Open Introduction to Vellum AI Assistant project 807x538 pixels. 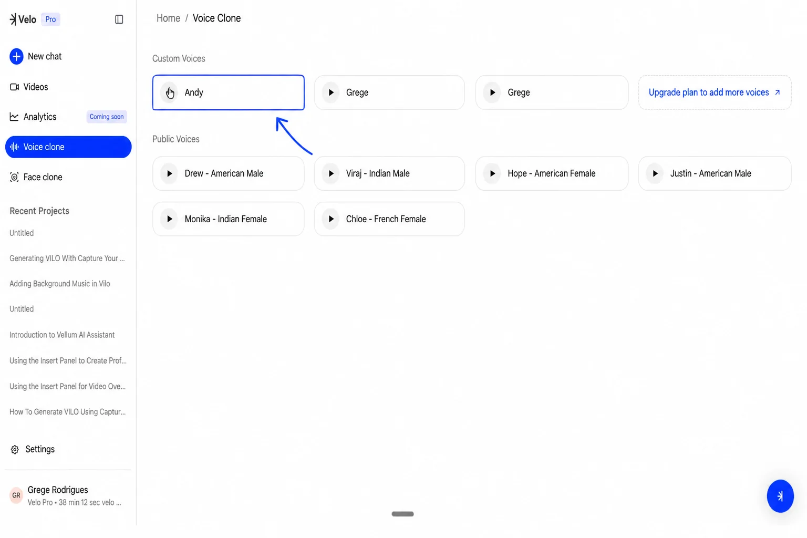[62, 335]
